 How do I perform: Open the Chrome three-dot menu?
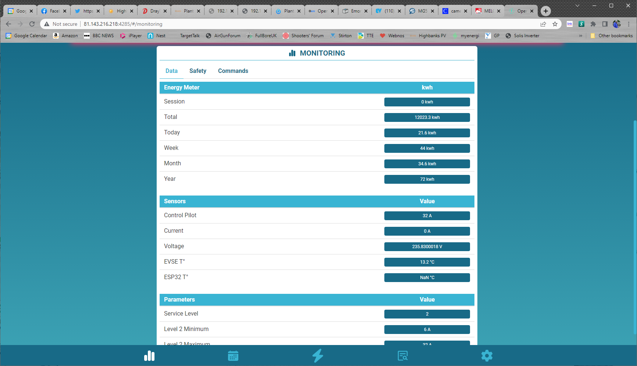click(x=629, y=24)
